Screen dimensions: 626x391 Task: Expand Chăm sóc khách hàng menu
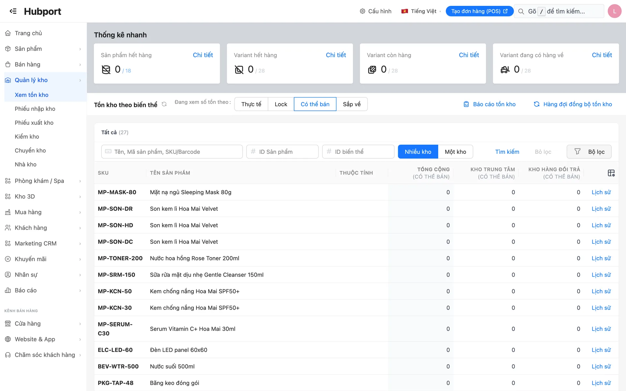pyautogui.click(x=43, y=355)
